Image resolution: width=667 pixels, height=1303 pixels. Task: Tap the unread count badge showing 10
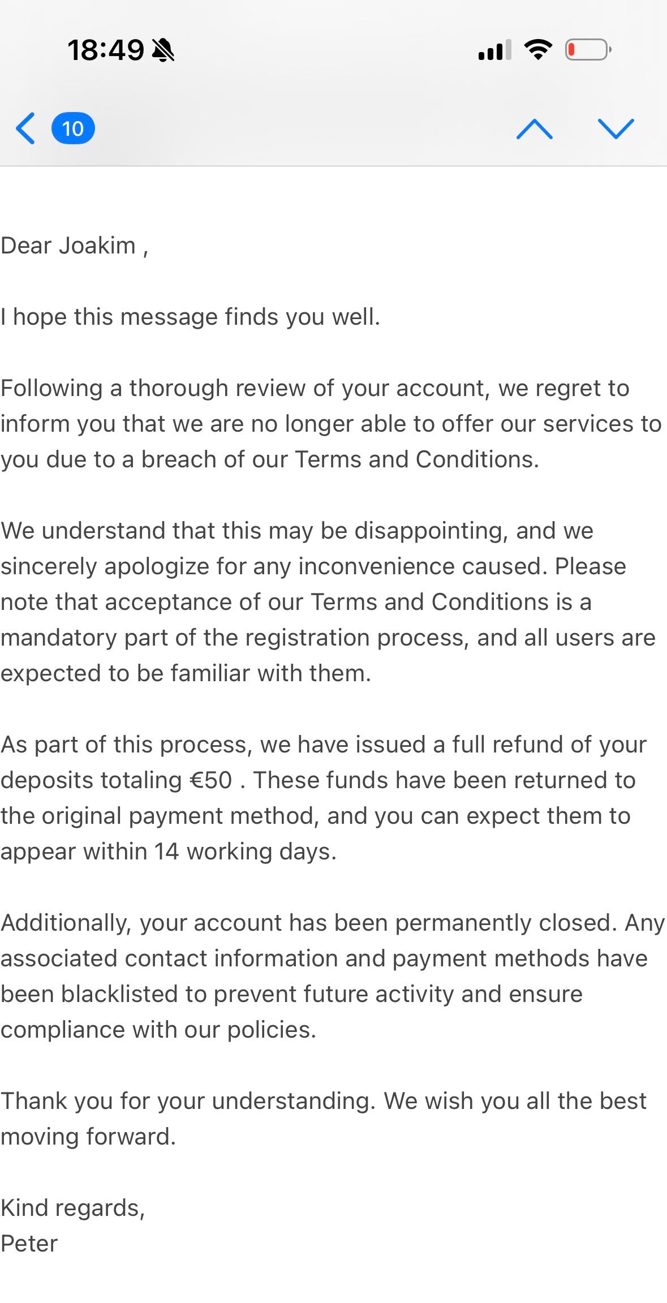coord(73,128)
